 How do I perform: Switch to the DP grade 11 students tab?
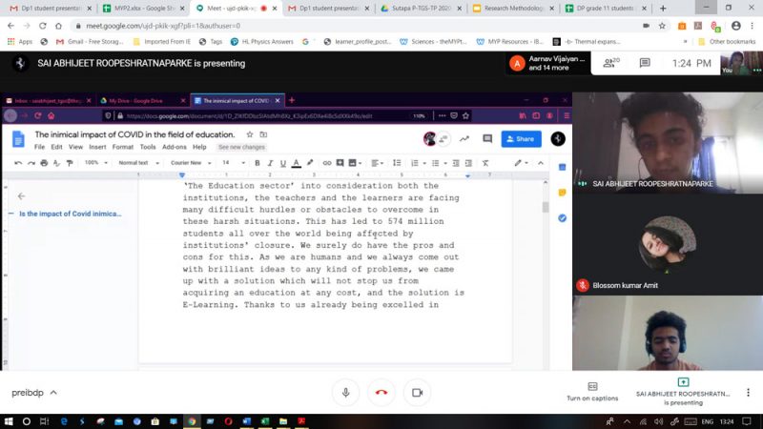(607, 8)
